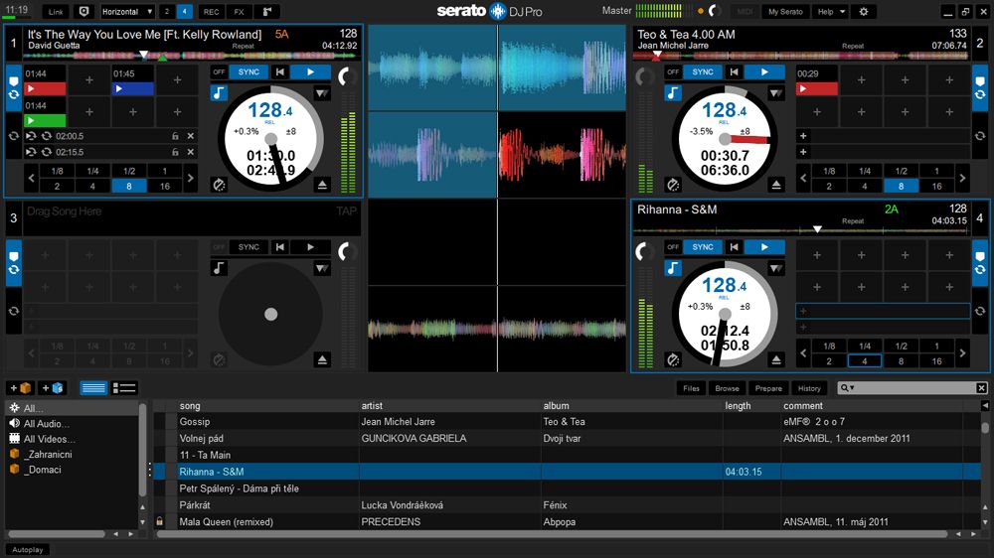Toggle SYNC on deck 2

tap(703, 72)
